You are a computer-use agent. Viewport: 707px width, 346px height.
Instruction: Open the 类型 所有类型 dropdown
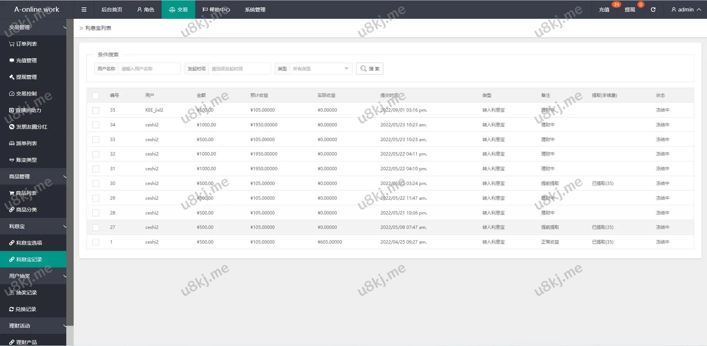click(320, 69)
